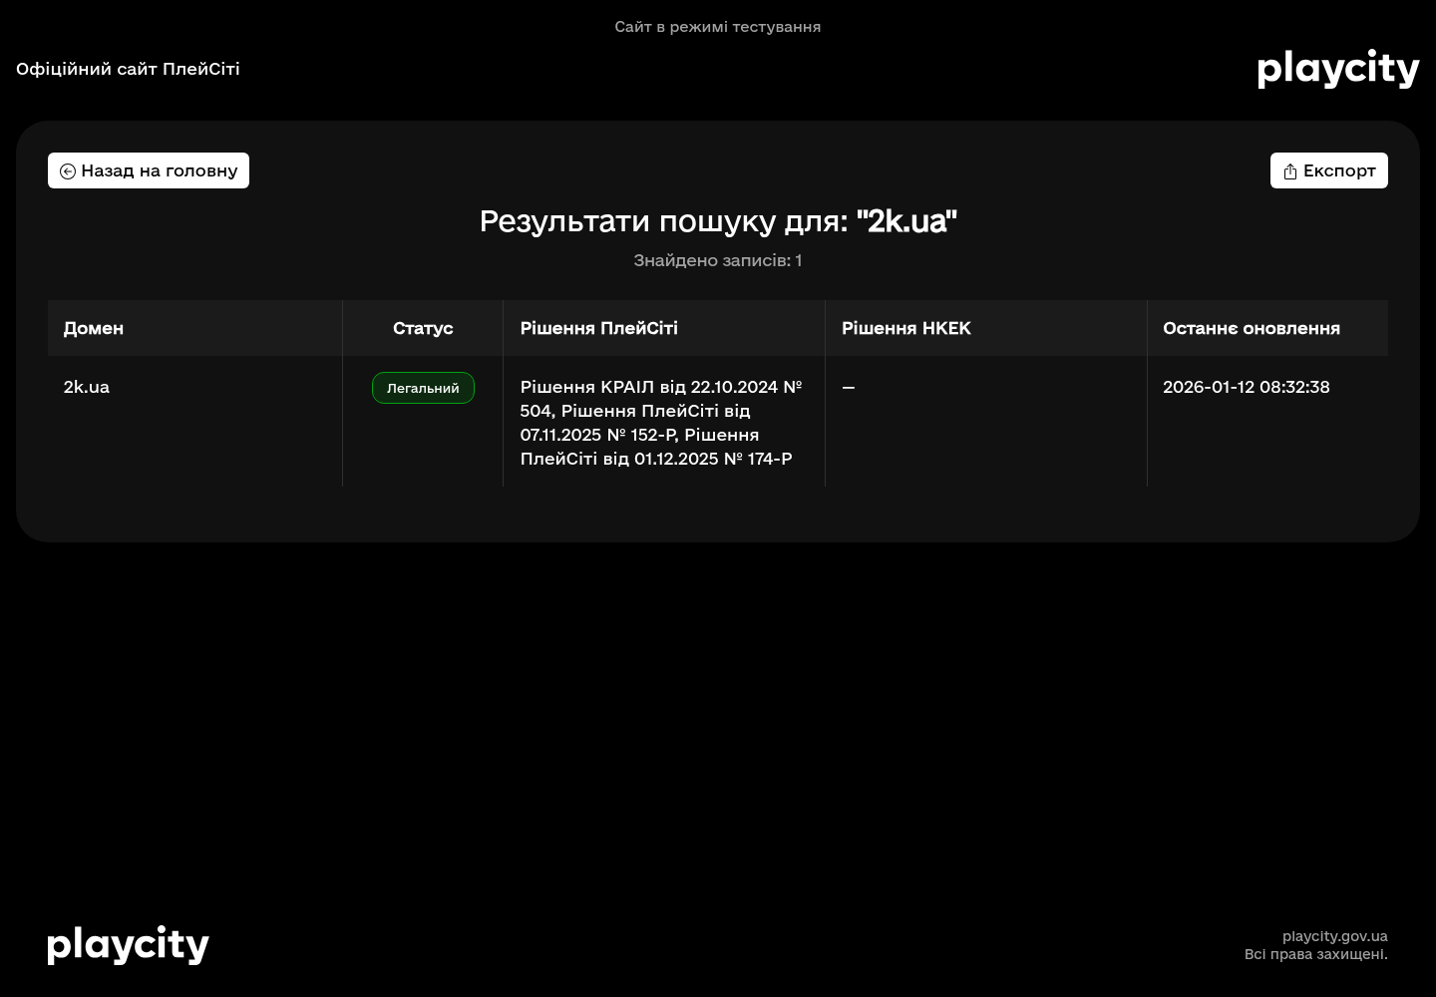This screenshot has height=997, width=1436.
Task: Click the export share icon
Action: (1290, 171)
